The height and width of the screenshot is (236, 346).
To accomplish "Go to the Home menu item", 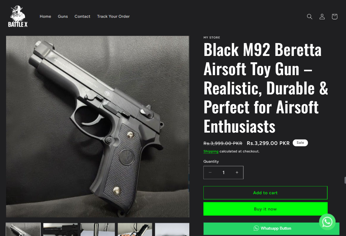I will coord(45,16).
